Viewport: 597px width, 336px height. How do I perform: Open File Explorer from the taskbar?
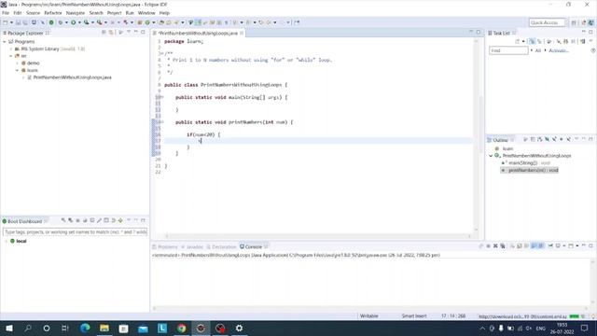tap(104, 328)
